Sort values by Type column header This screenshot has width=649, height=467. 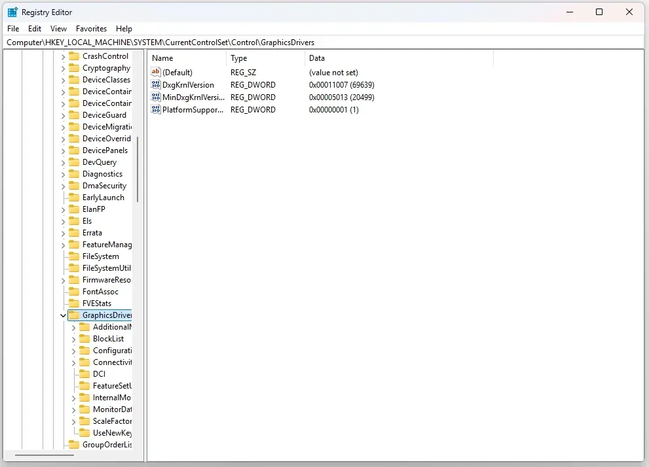pos(265,58)
